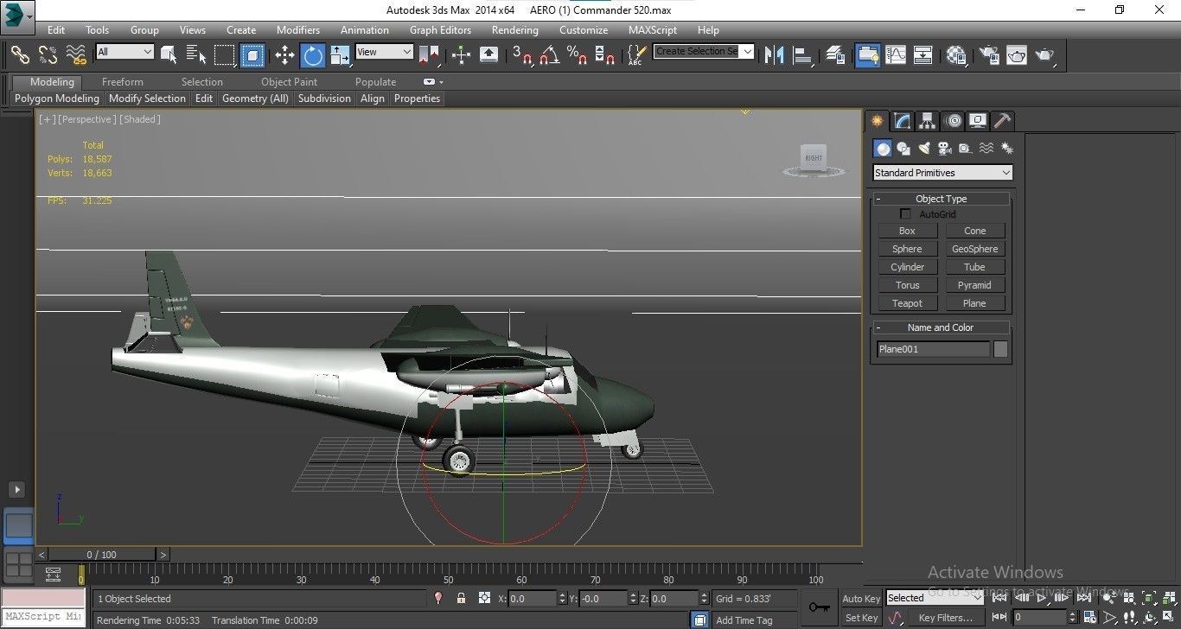Toggle the Auto Key button
This screenshot has height=629, width=1181.
coord(861,599)
